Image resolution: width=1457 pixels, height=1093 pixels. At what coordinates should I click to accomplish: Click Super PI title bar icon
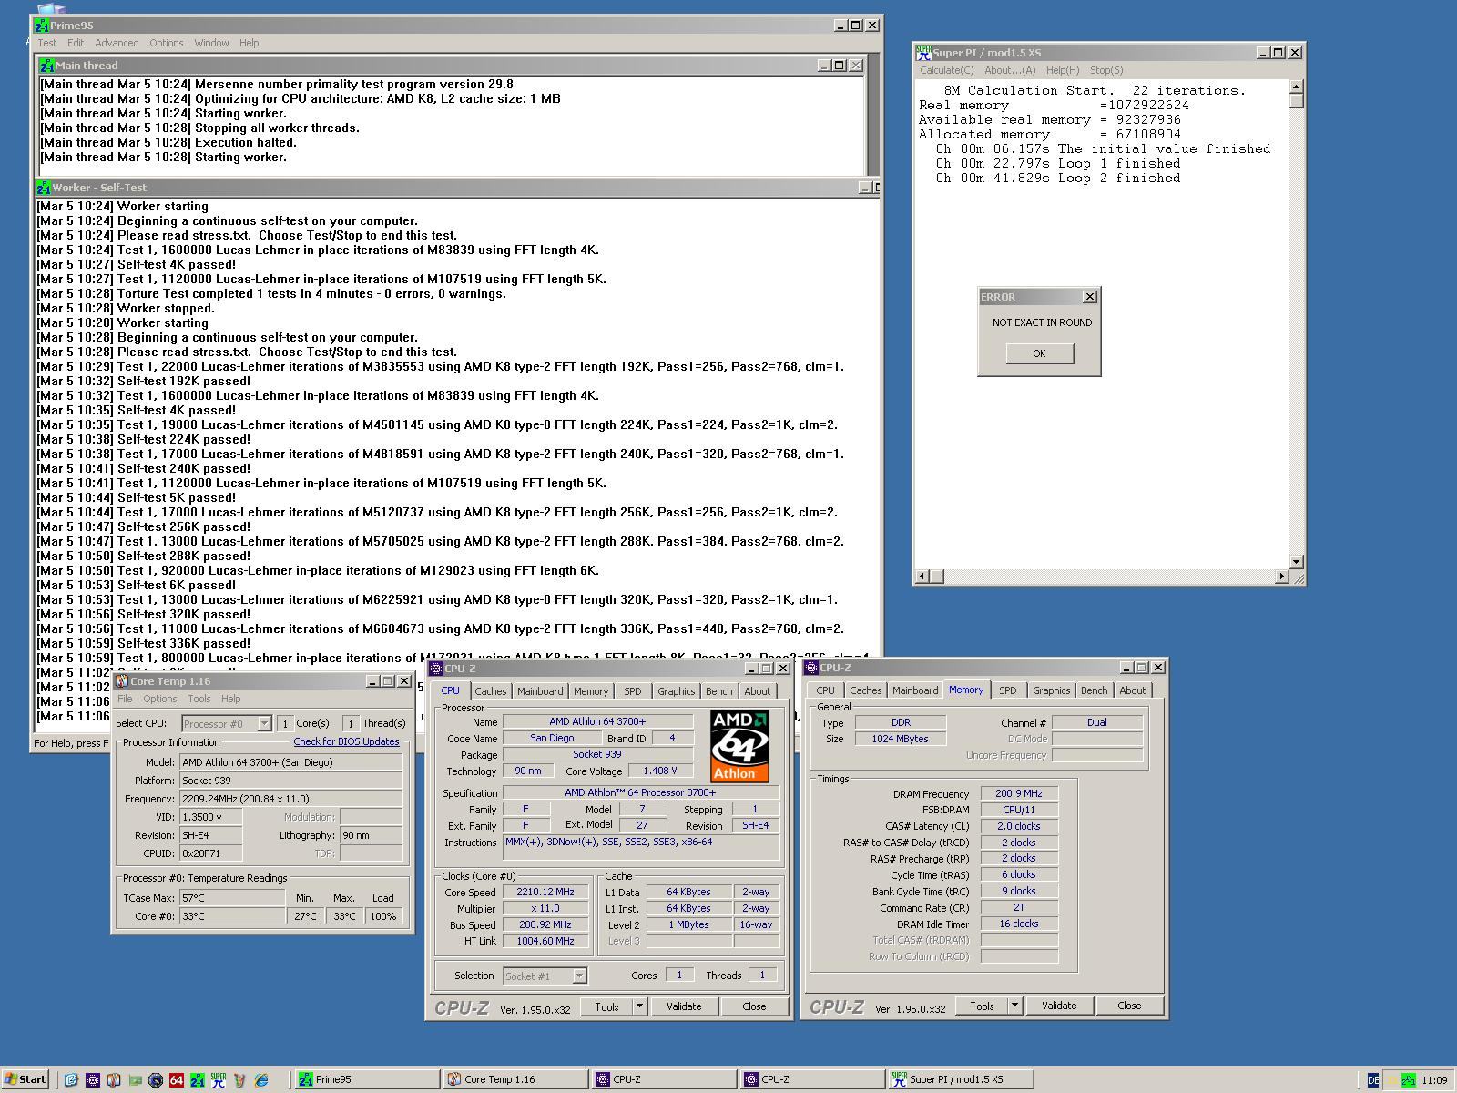[923, 53]
